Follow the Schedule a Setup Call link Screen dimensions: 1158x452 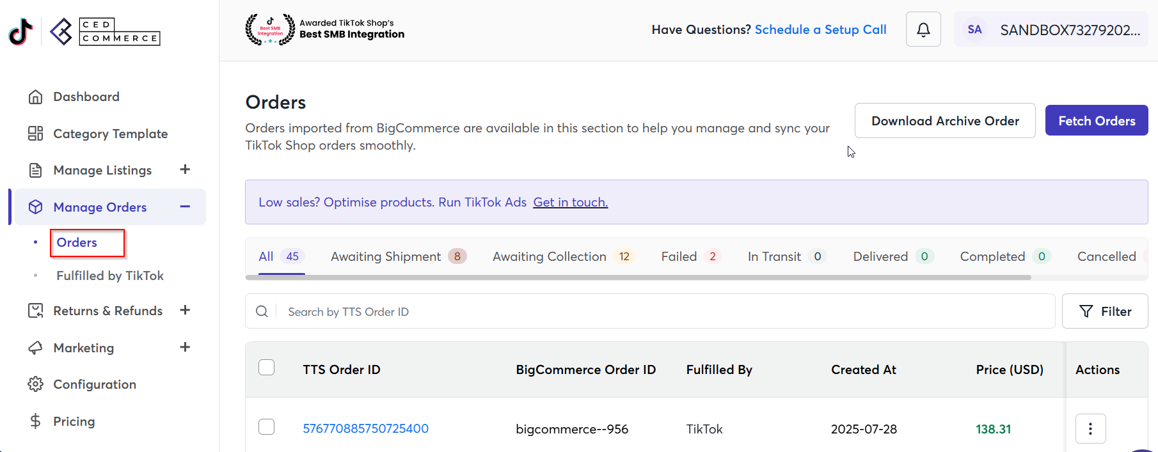[821, 29]
